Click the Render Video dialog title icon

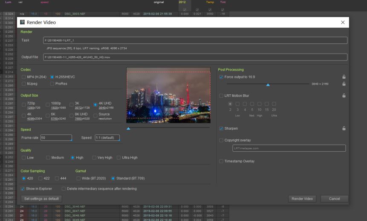[23, 22]
